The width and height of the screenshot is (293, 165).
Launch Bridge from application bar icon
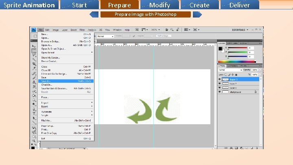(137, 30)
